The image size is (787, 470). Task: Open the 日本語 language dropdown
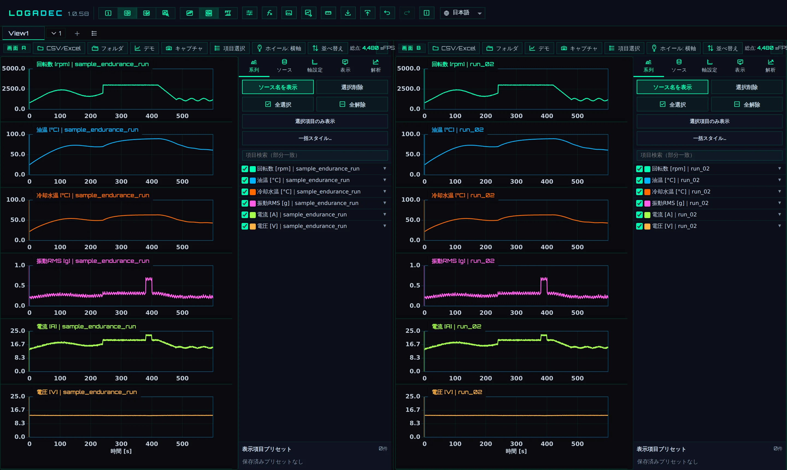462,13
